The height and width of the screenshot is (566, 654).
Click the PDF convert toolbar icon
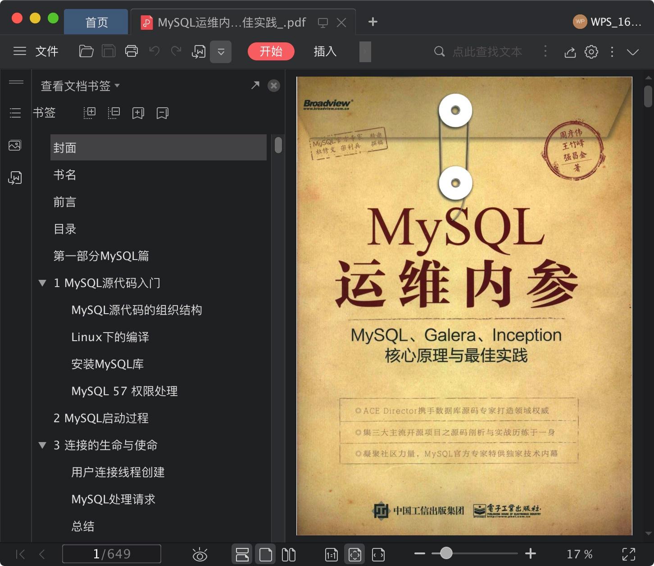pyautogui.click(x=199, y=52)
